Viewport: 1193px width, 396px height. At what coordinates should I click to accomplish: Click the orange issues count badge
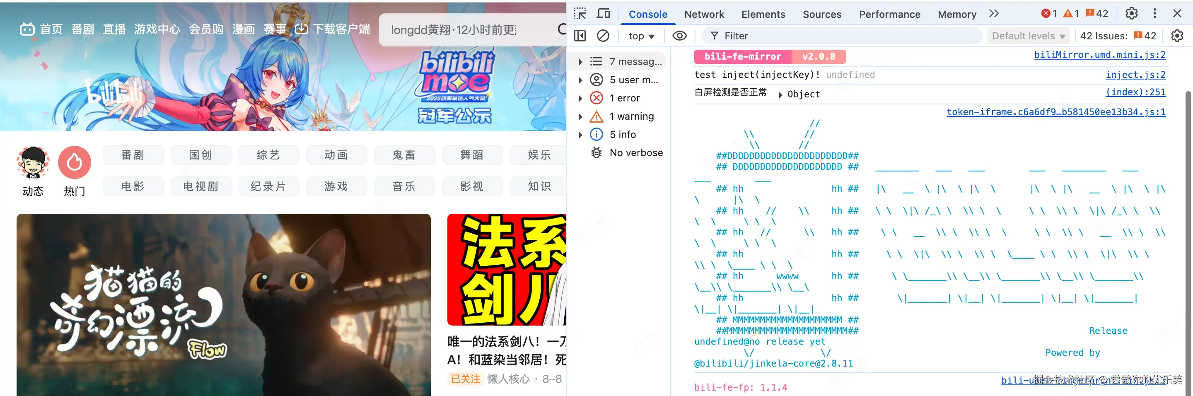(x=1096, y=14)
